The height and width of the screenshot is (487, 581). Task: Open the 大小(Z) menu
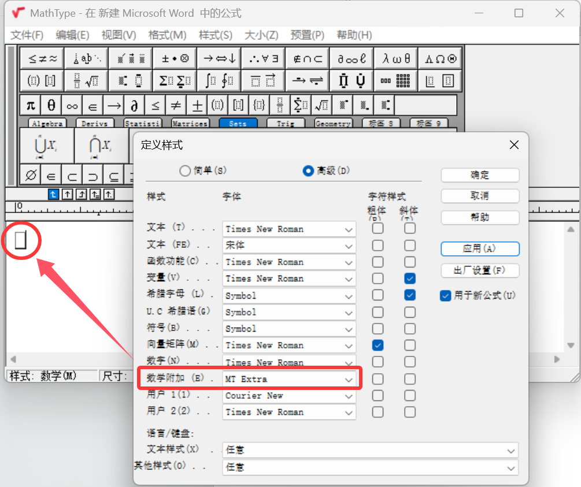tap(261, 35)
